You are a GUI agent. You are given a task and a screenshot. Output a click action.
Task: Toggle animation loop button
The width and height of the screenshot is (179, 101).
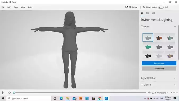(x=9, y=93)
